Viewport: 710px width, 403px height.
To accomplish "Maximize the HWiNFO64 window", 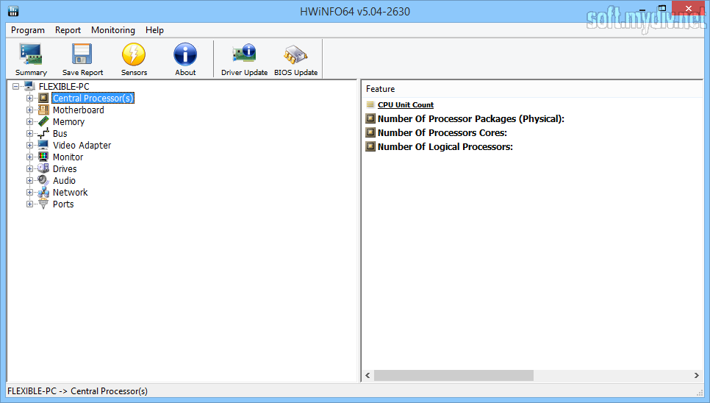I will 662,9.
